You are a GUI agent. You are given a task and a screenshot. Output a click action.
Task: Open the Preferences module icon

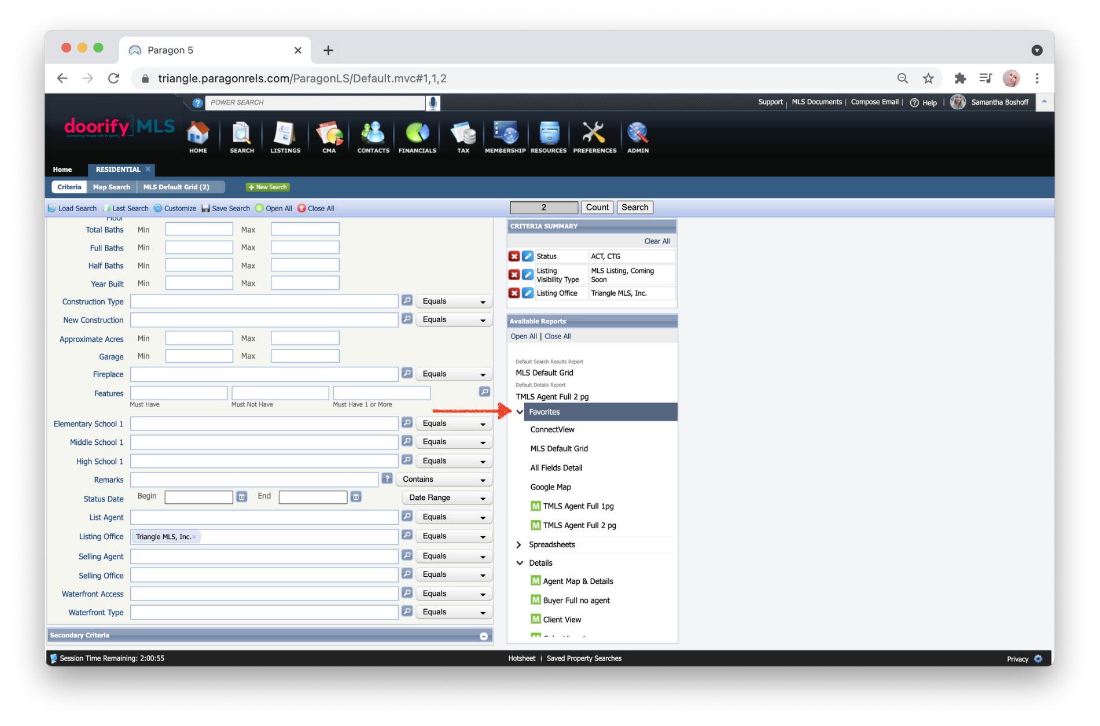click(x=594, y=137)
